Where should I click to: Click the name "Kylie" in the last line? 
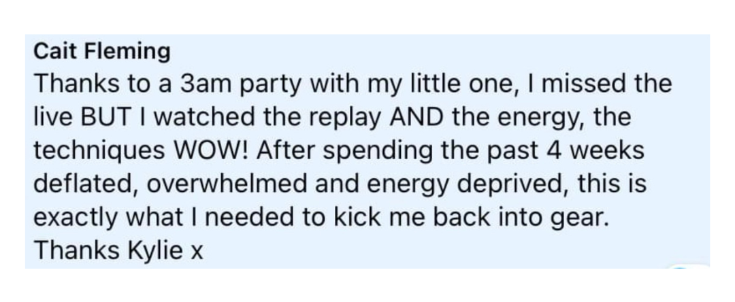(154, 252)
